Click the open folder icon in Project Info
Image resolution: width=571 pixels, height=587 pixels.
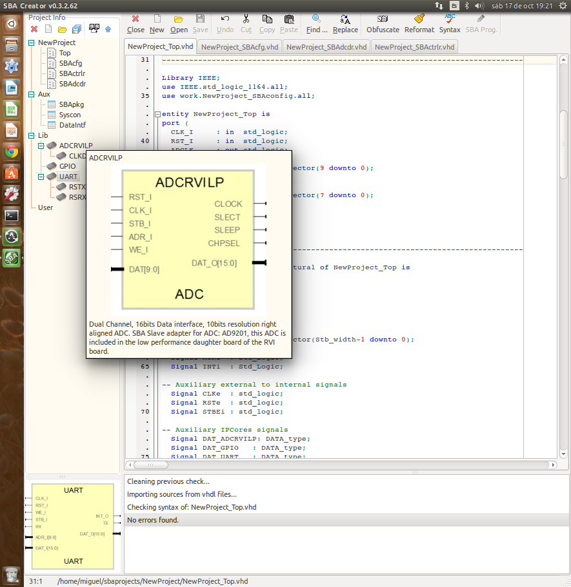pyautogui.click(x=63, y=29)
